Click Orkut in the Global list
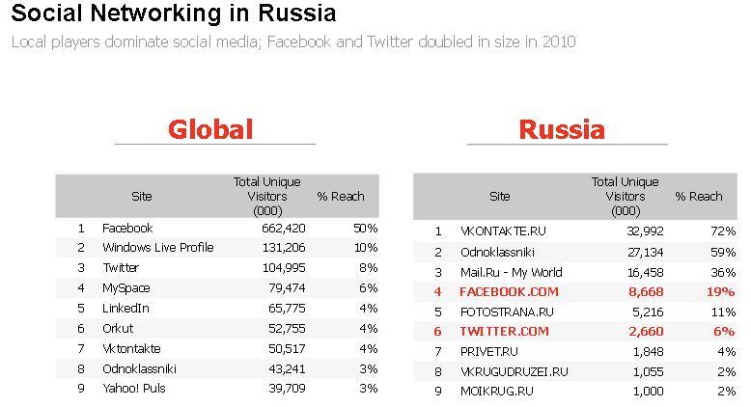This screenshot has height=407, width=751. click(118, 329)
